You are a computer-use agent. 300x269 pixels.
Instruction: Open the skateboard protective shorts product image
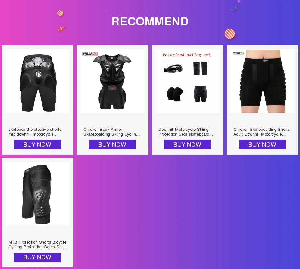pos(37,81)
